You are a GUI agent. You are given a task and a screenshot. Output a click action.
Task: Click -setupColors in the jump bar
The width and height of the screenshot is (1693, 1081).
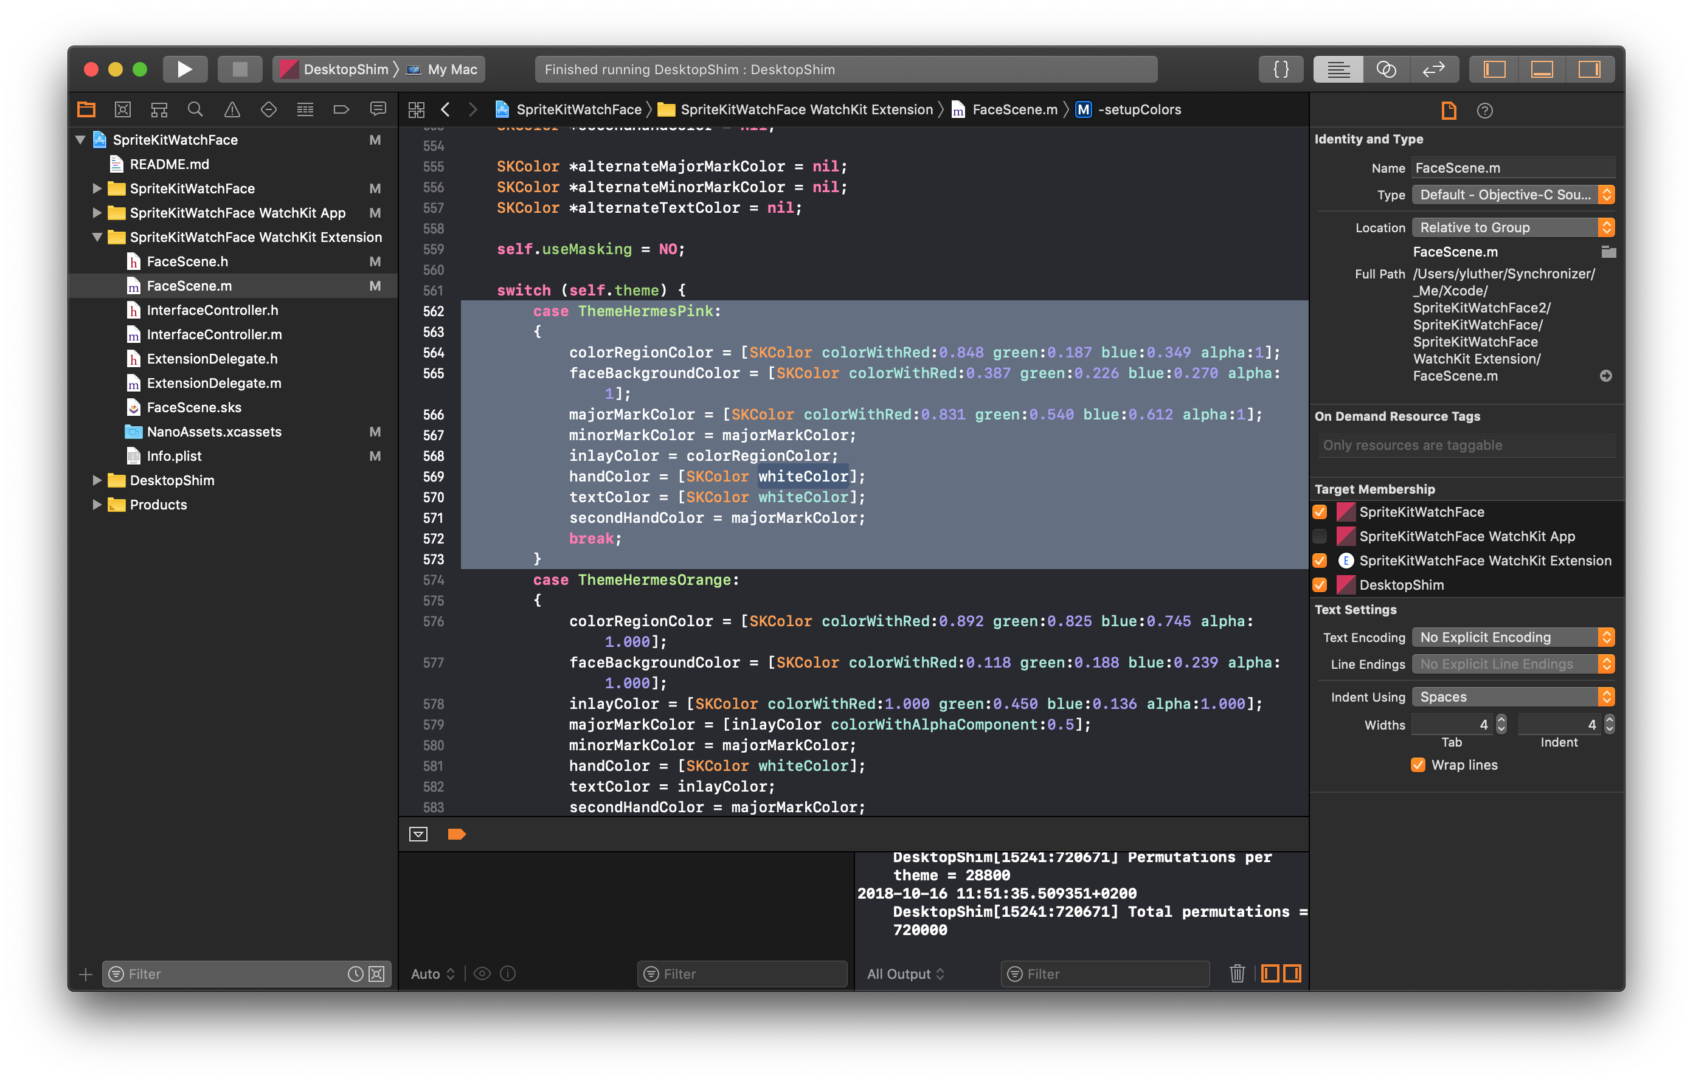pos(1139,109)
